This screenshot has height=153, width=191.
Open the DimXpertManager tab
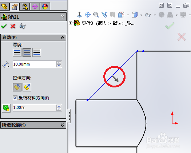(x=35, y=7)
